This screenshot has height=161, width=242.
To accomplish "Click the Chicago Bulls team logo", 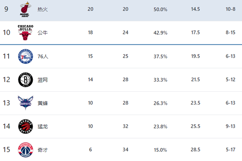I will [x=26, y=33].
